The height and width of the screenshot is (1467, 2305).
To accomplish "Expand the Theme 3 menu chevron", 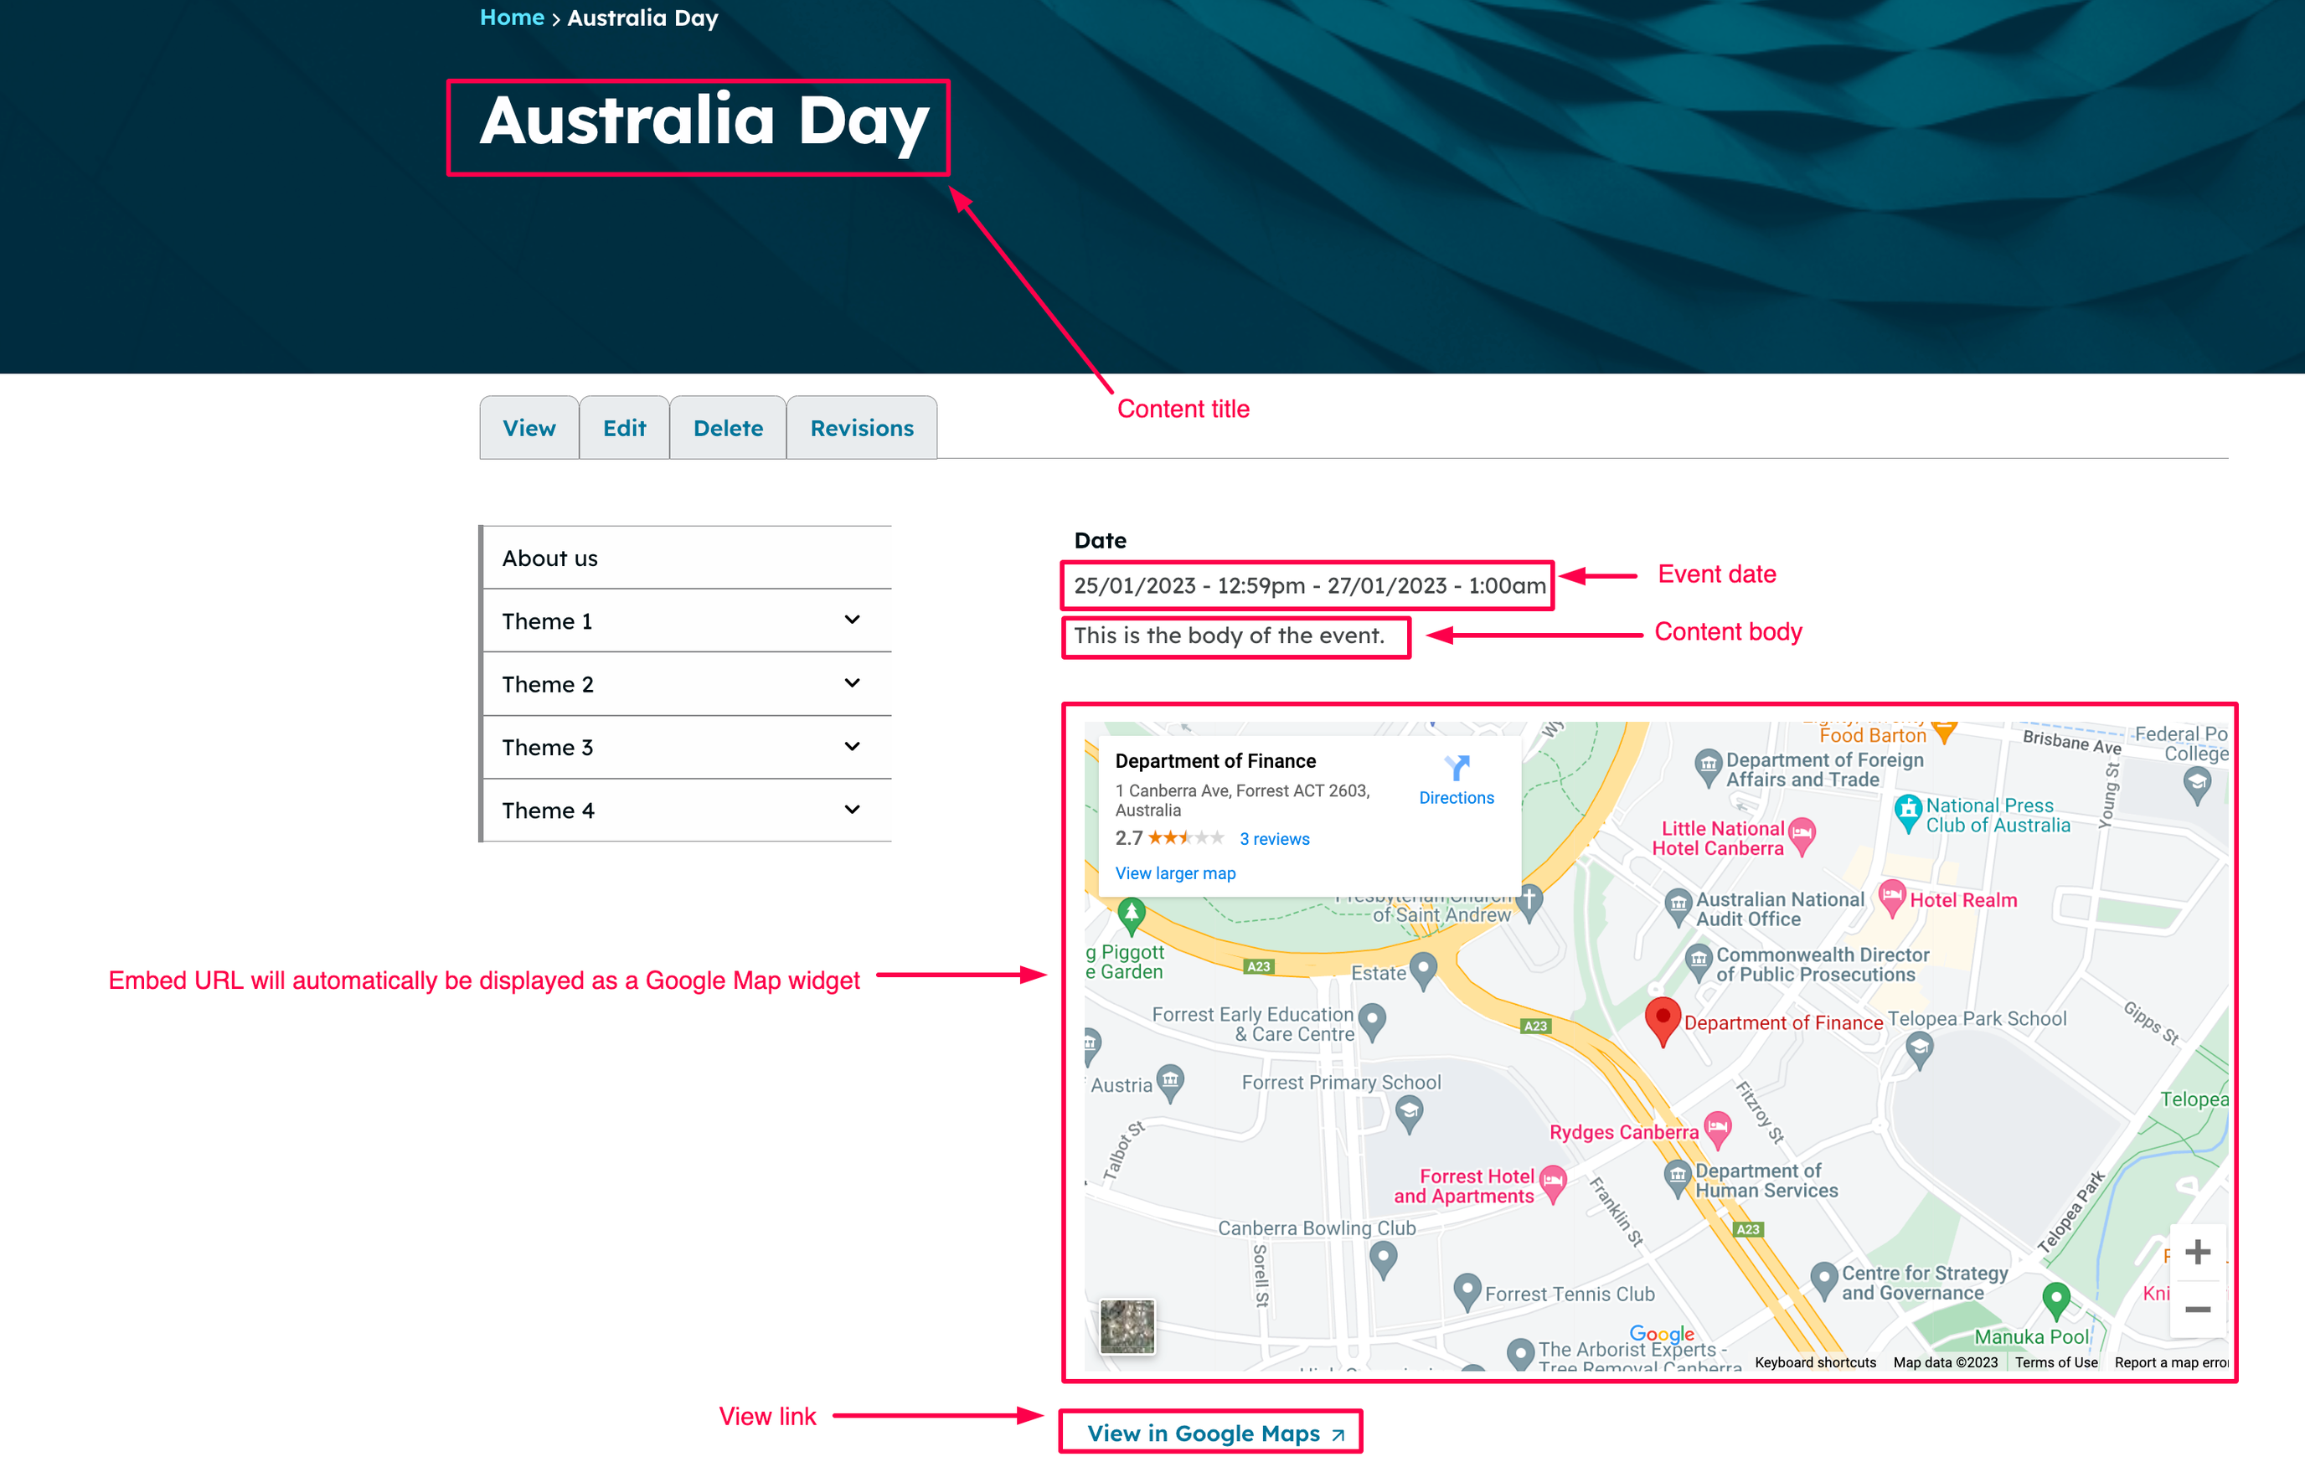I will 852,746.
